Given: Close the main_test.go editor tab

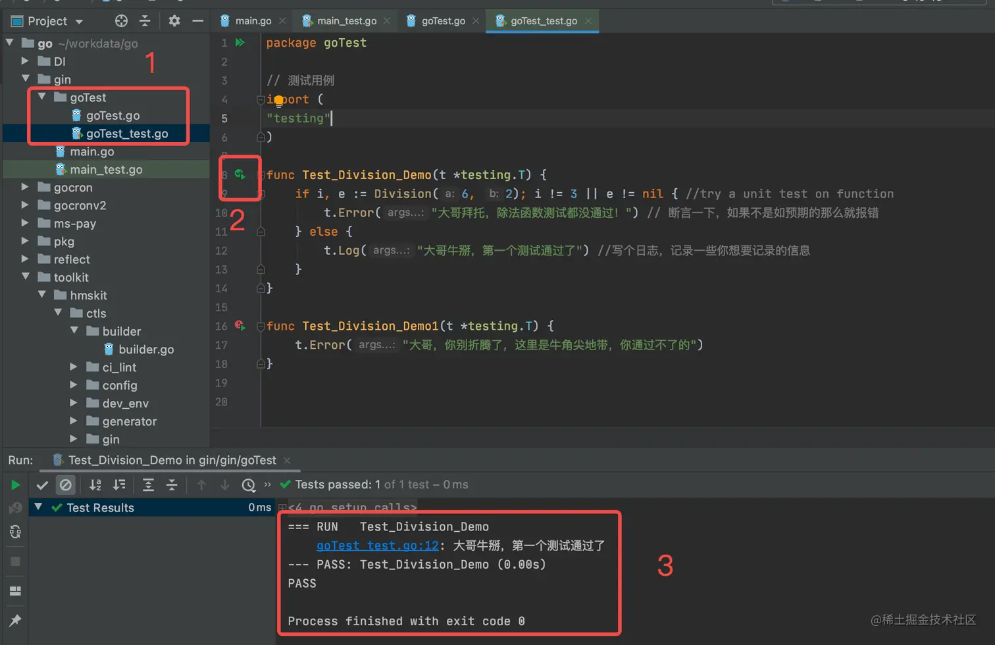Looking at the screenshot, I should coord(387,21).
